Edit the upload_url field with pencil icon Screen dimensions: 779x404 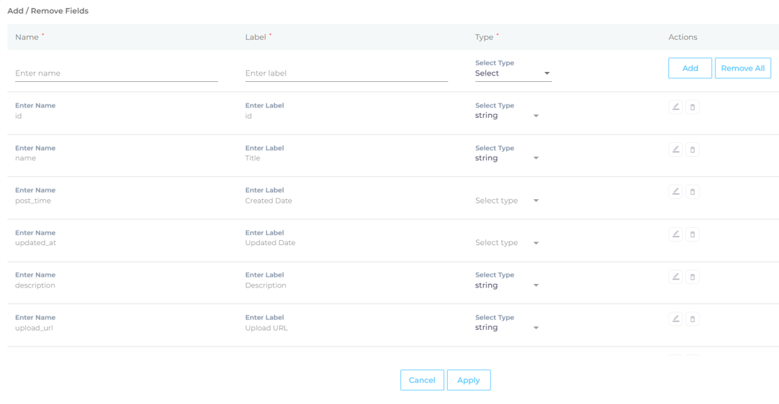pos(675,318)
